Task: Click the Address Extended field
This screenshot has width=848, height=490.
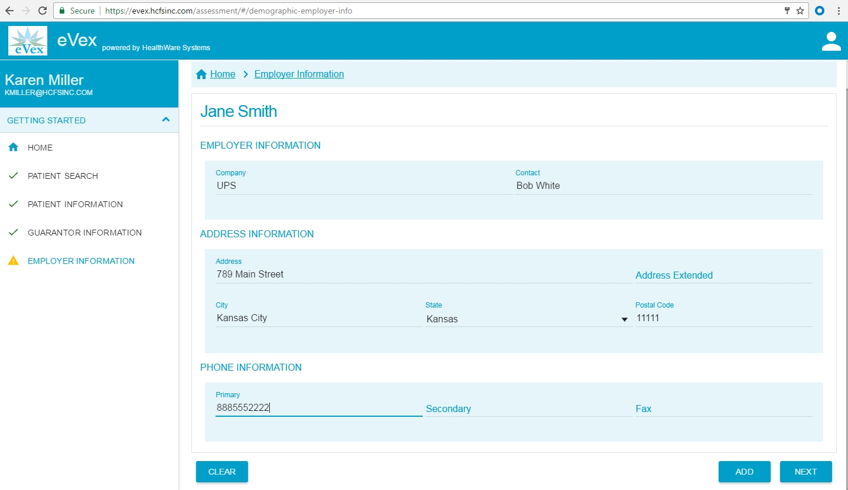Action: pyautogui.click(x=723, y=275)
